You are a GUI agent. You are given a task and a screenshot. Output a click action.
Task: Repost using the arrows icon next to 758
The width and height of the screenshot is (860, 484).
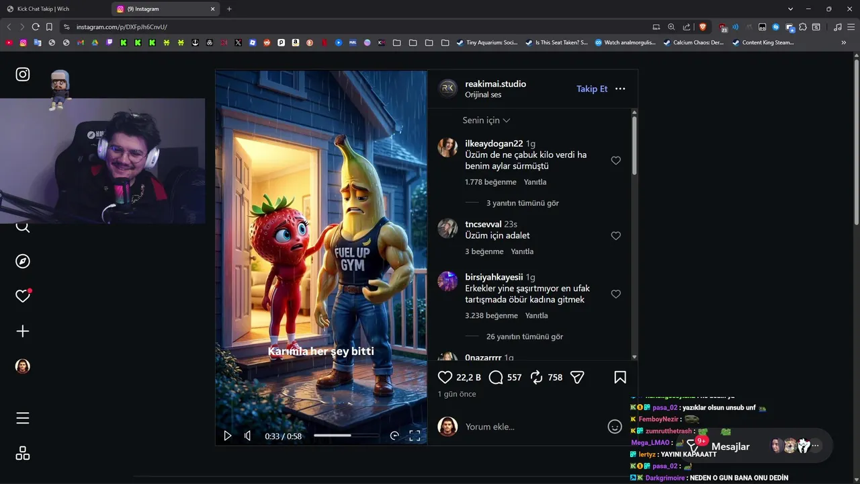[536, 377]
